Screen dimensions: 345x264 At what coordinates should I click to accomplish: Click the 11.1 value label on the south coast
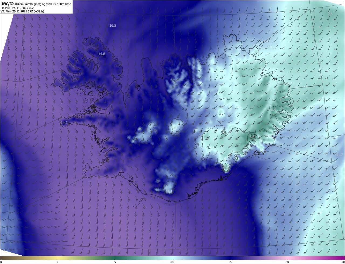pos(169,191)
